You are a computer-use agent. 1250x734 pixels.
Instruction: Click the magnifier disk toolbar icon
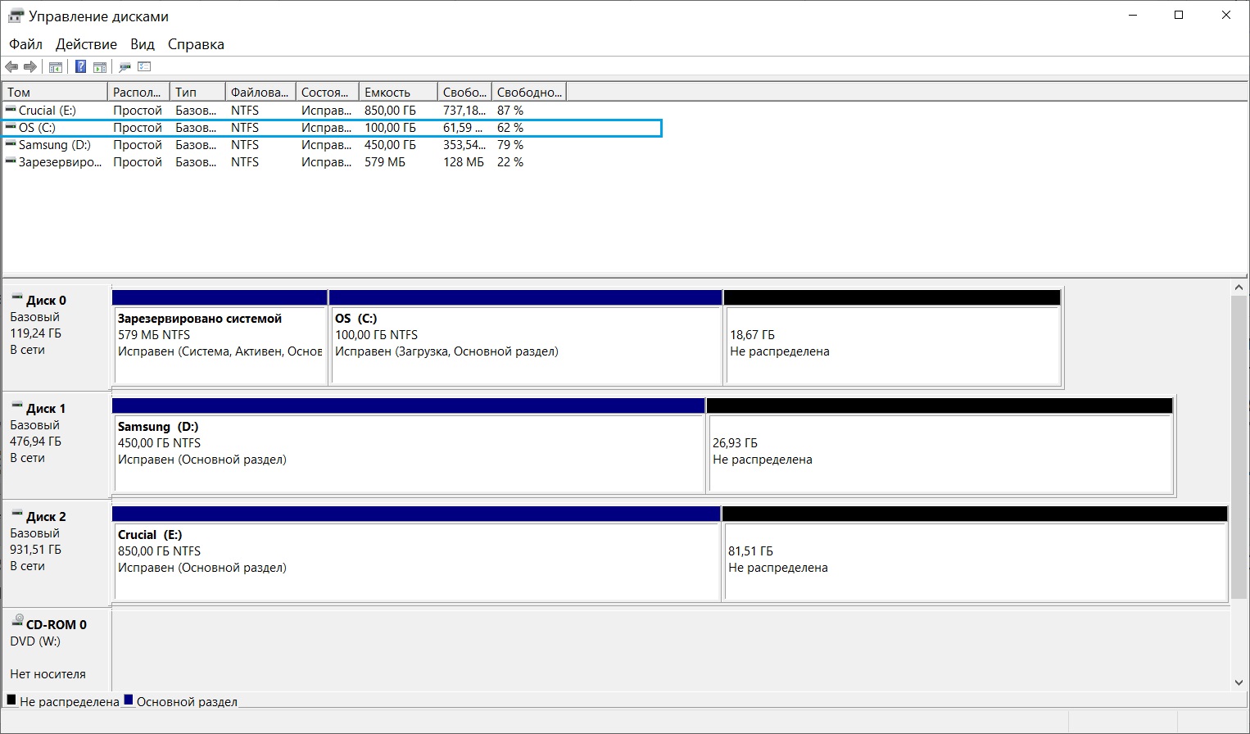pos(125,67)
